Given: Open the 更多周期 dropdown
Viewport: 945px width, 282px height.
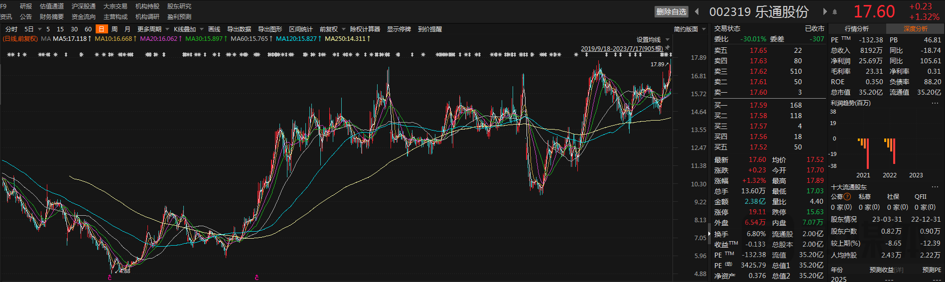Looking at the screenshot, I should coord(153,29).
